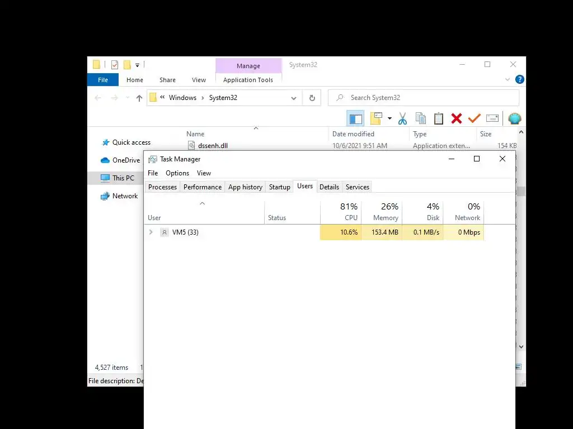Screen dimensions: 573x429
Task: Click the cut scissors icon in Explorer toolbar
Action: click(402, 118)
